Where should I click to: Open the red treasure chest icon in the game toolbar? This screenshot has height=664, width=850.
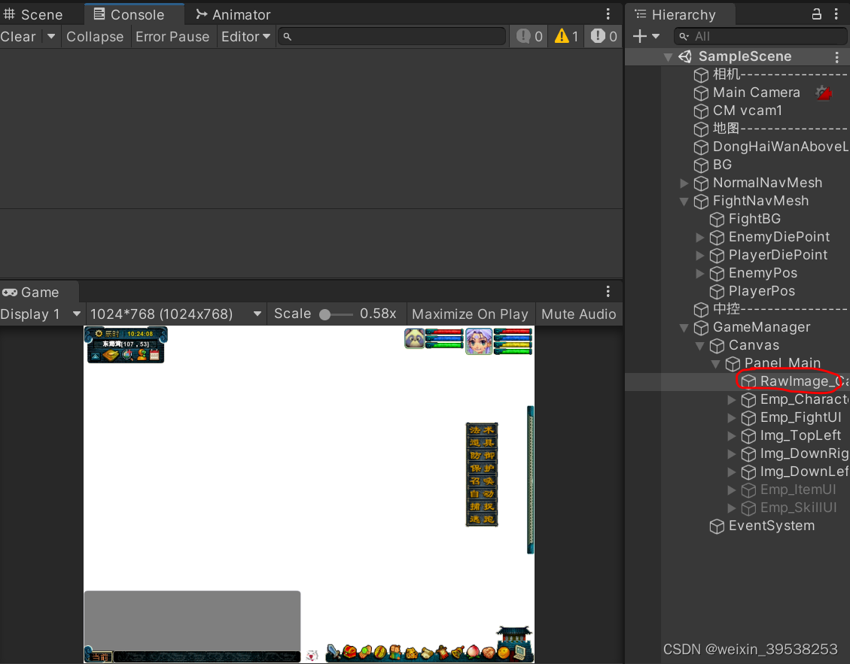pos(349,651)
